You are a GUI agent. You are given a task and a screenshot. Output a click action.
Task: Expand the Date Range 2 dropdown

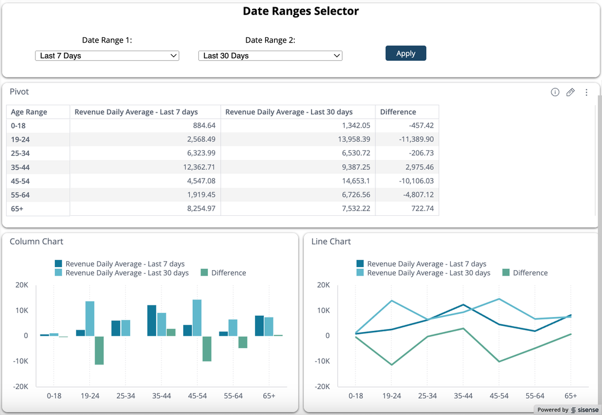point(270,56)
